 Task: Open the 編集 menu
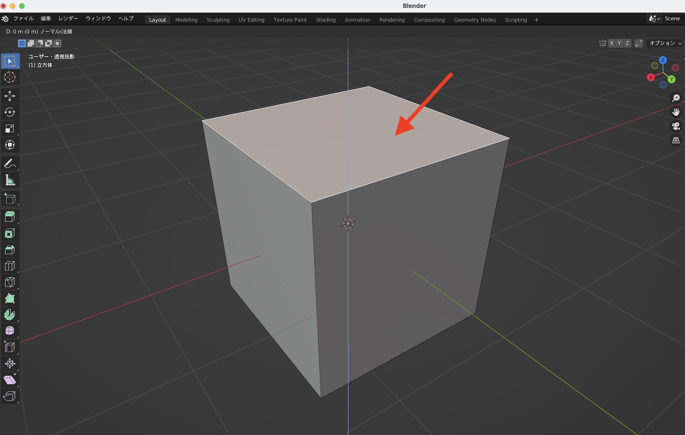[46, 18]
